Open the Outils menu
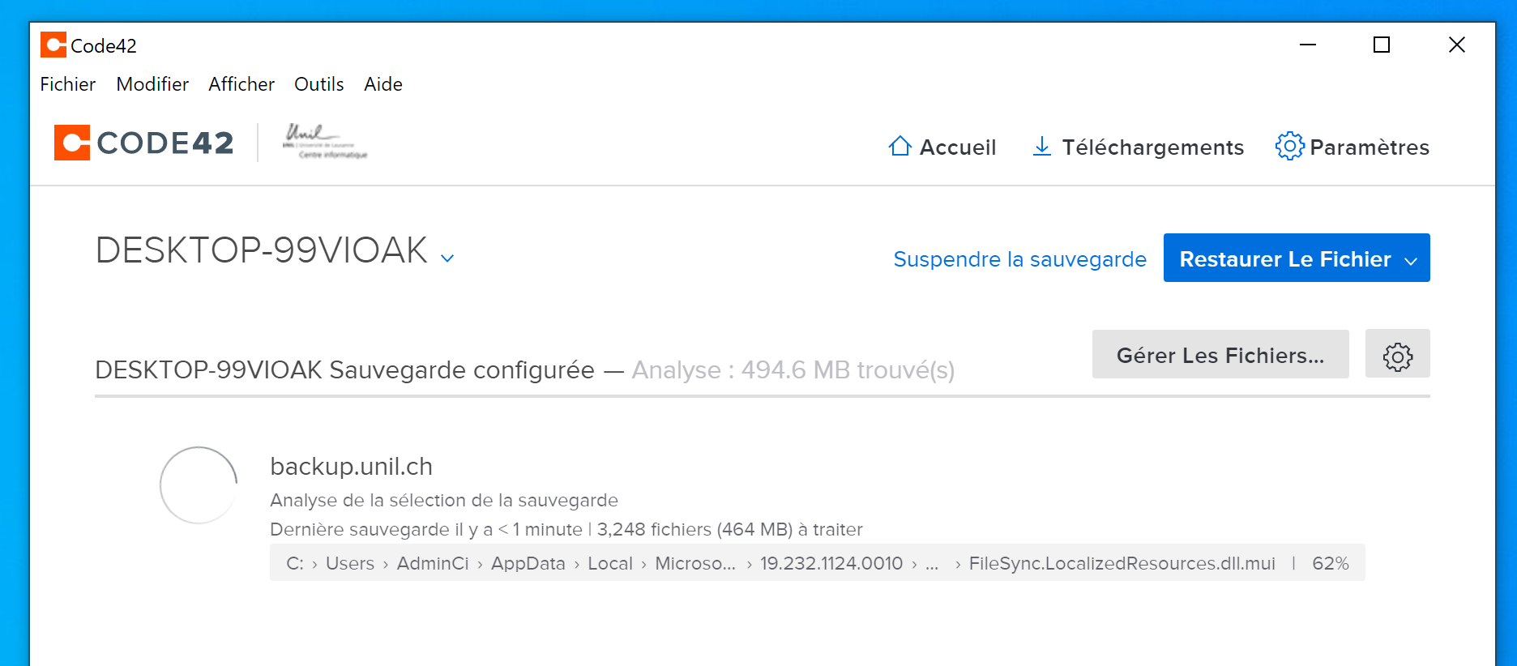1517x666 pixels. [x=318, y=84]
